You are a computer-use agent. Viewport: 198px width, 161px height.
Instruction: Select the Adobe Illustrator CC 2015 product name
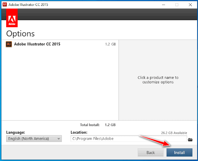point(37,44)
